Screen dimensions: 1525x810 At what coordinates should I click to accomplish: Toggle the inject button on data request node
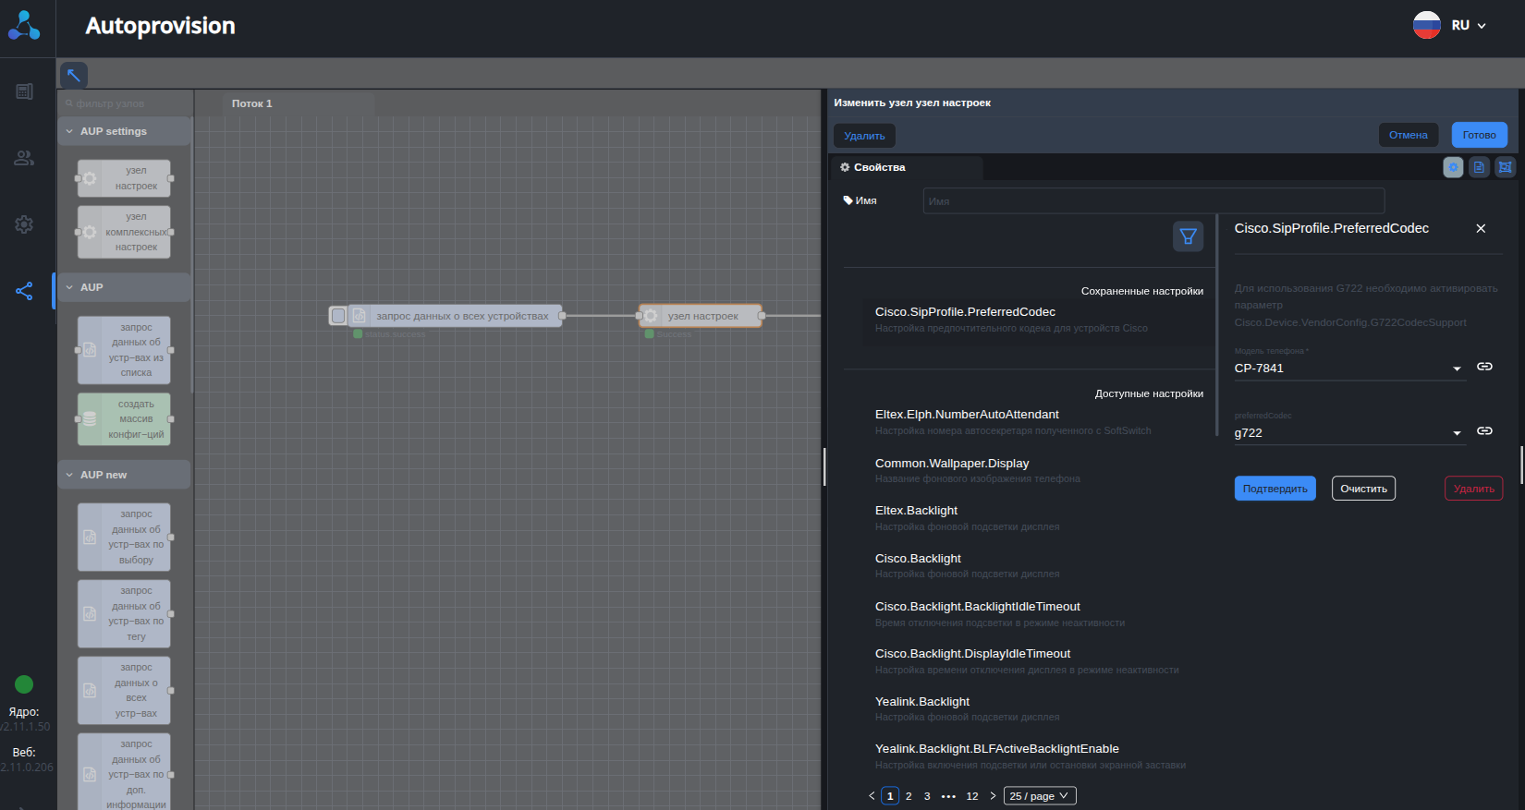(338, 316)
